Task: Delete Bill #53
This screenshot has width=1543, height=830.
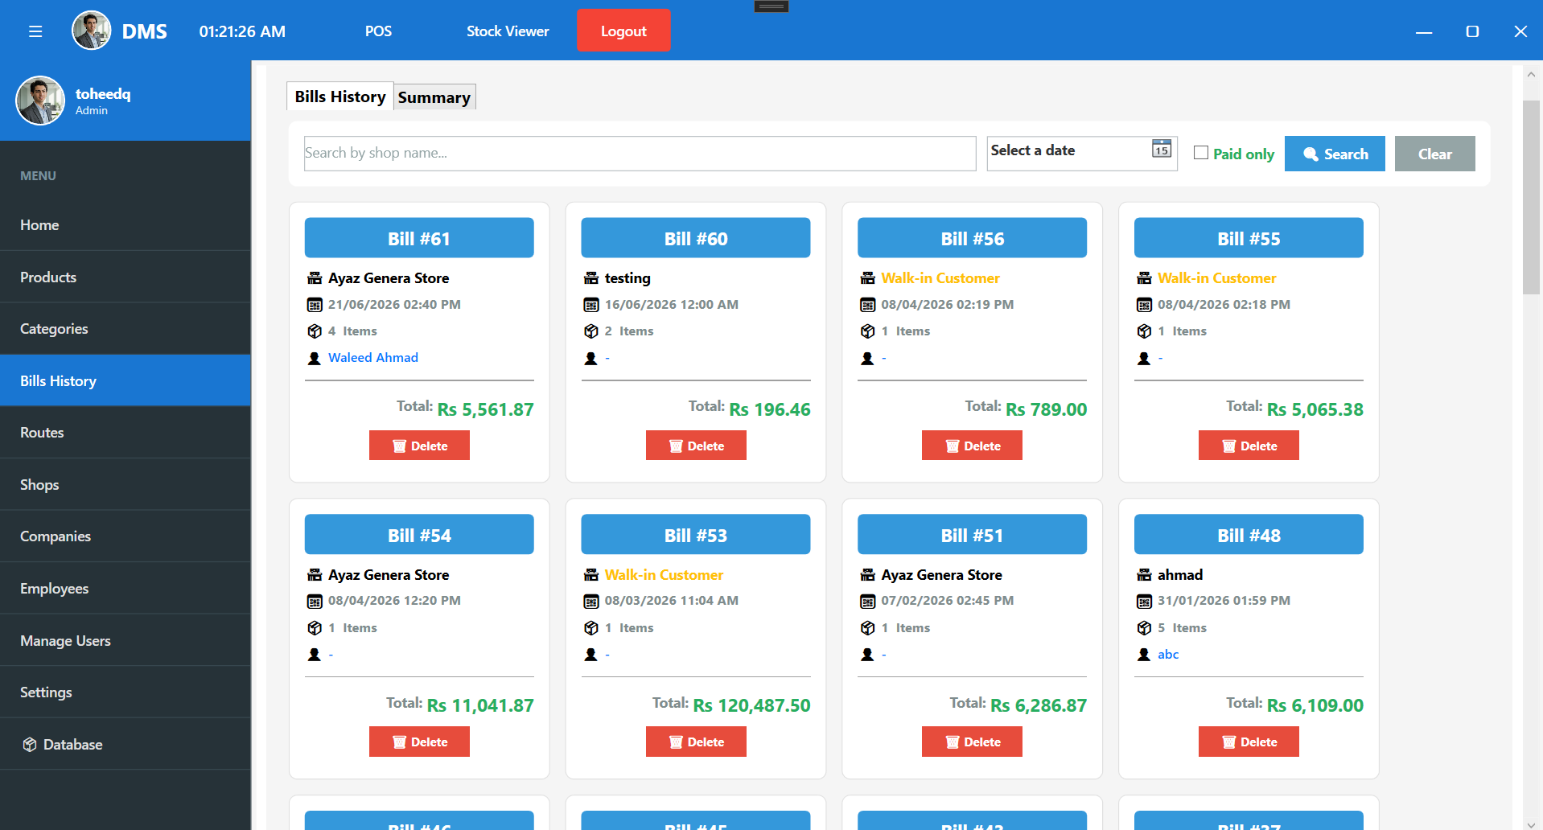Action: click(696, 742)
